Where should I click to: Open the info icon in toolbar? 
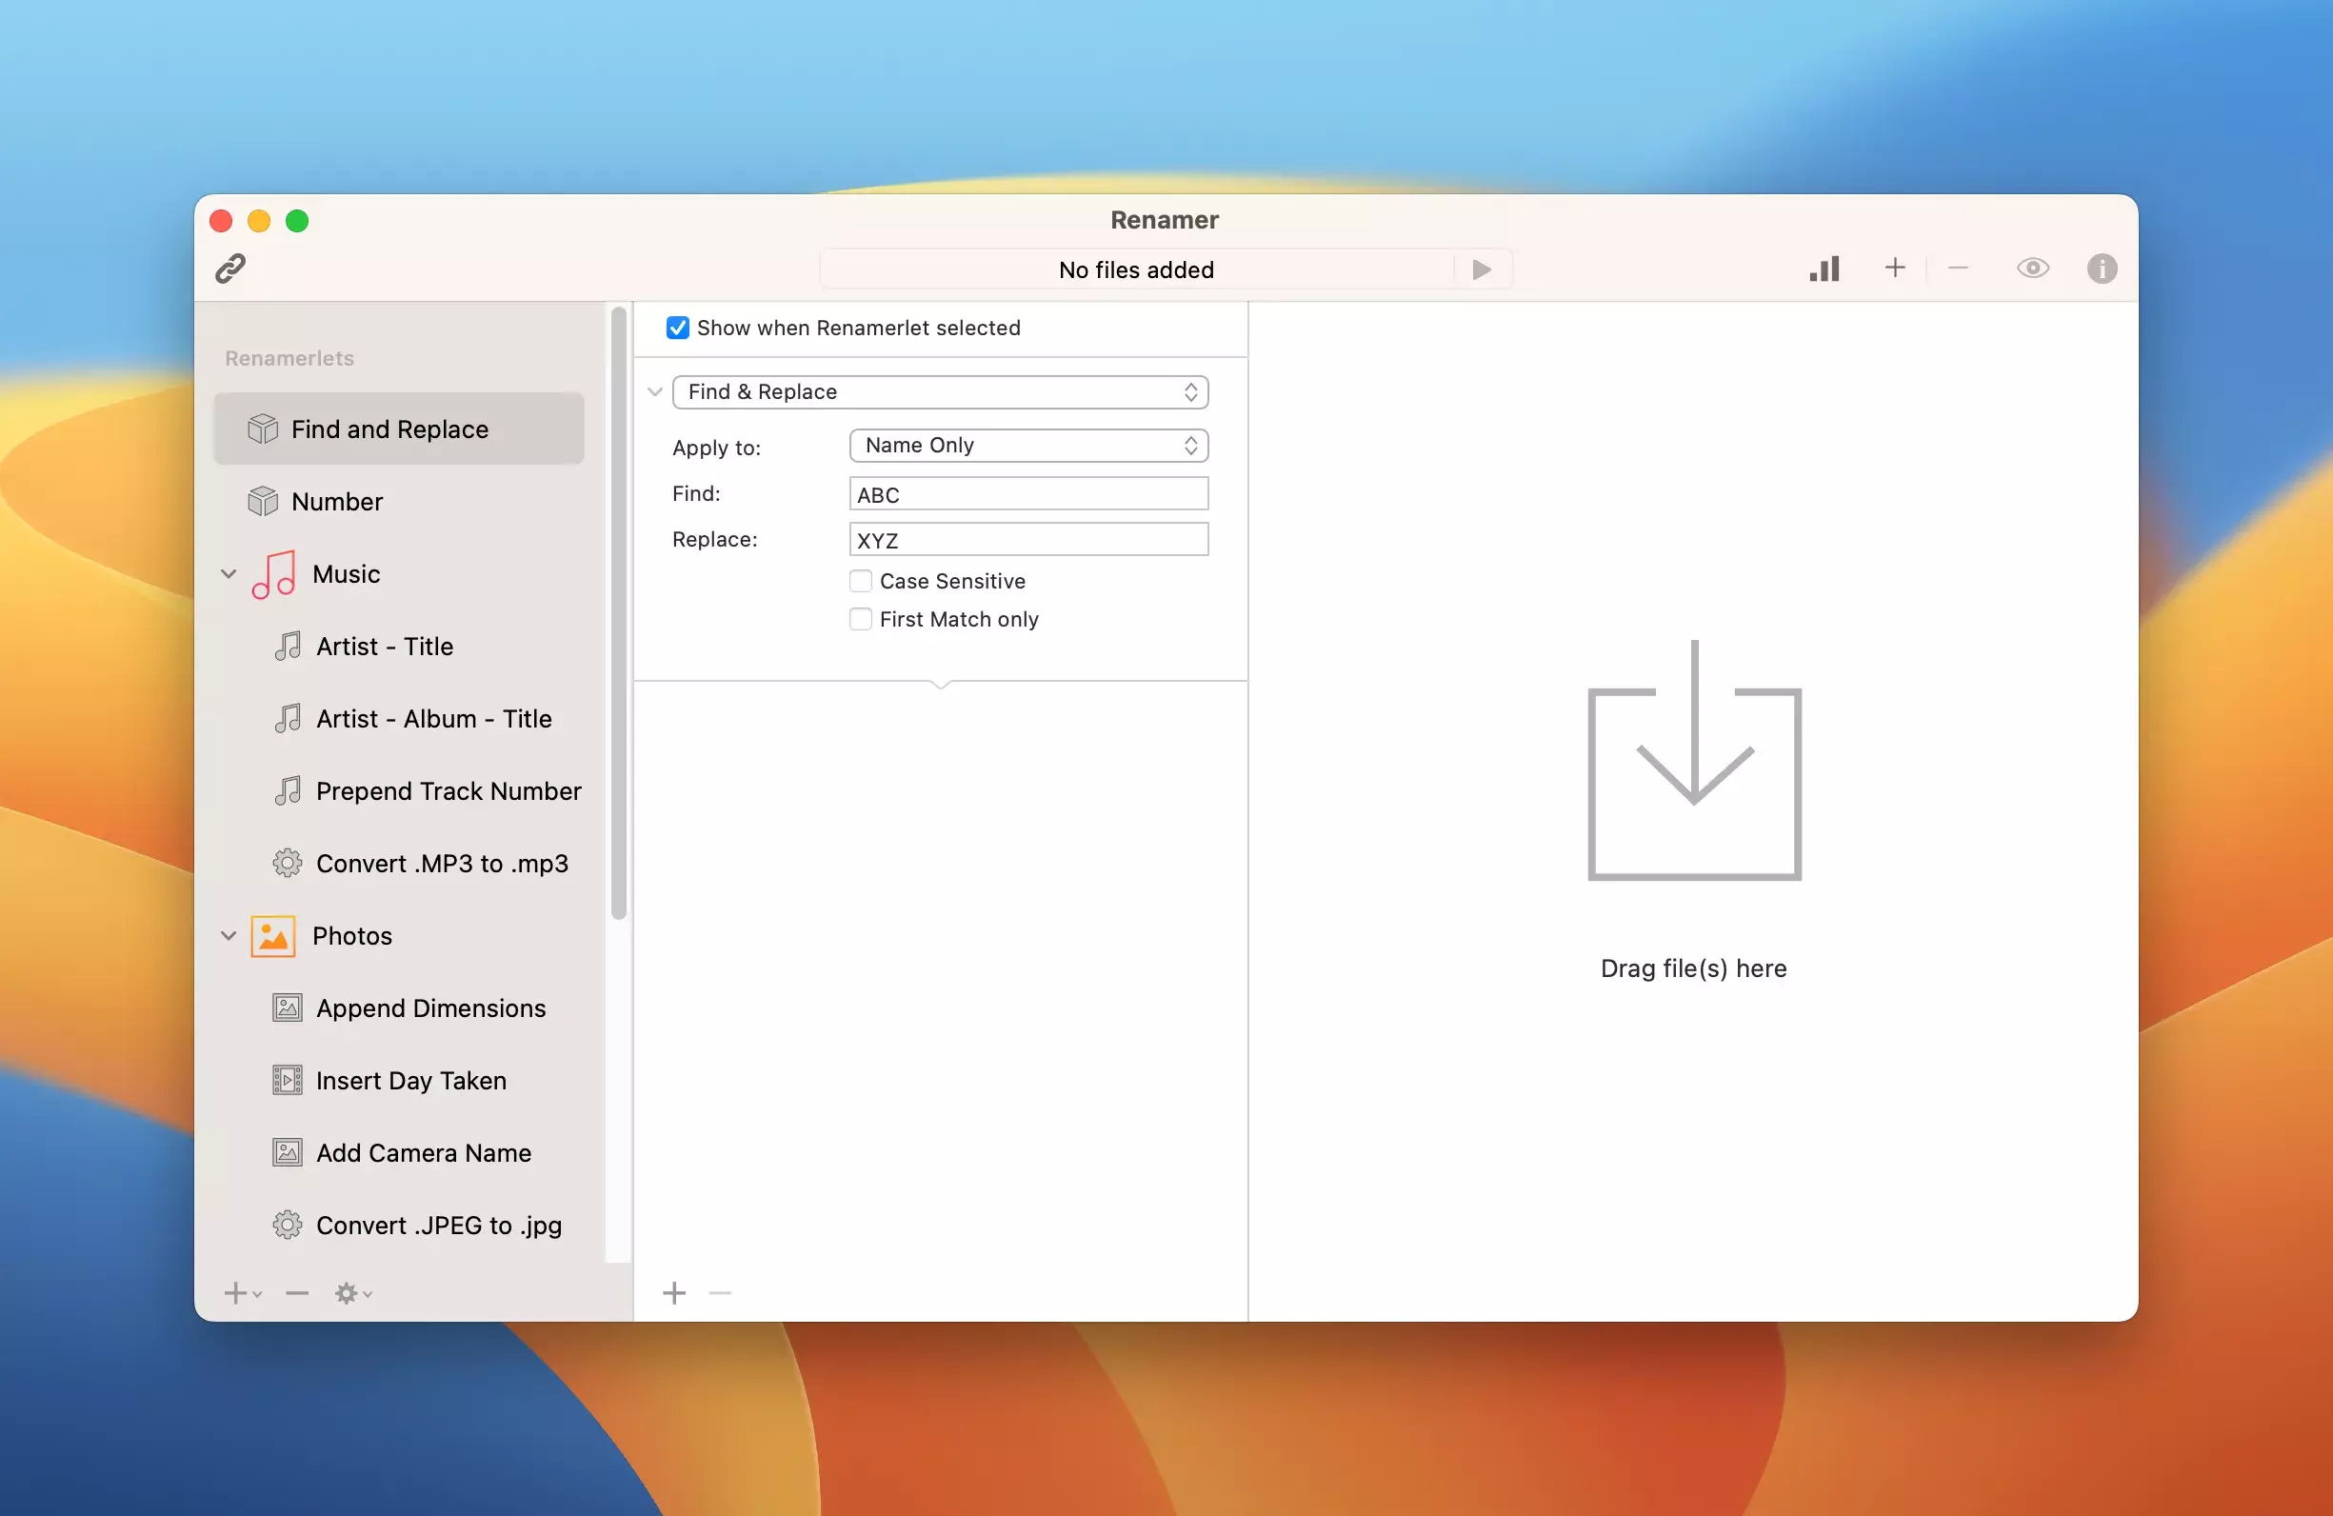[2101, 269]
